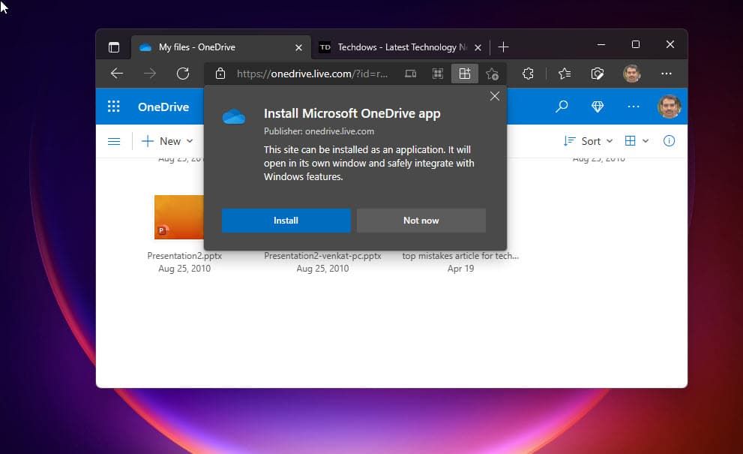Click the Apr 19 date text
This screenshot has height=454, width=743.
[460, 269]
